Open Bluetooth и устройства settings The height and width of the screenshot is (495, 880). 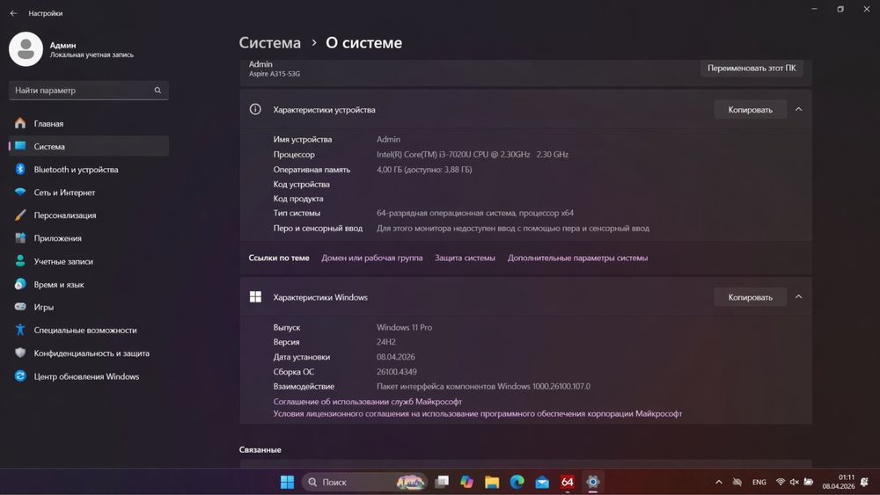tap(89, 170)
